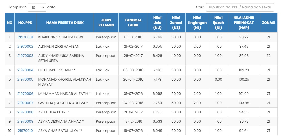283x138 pixels.
Task: Open registration number 21970008 link
Action: (25, 112)
